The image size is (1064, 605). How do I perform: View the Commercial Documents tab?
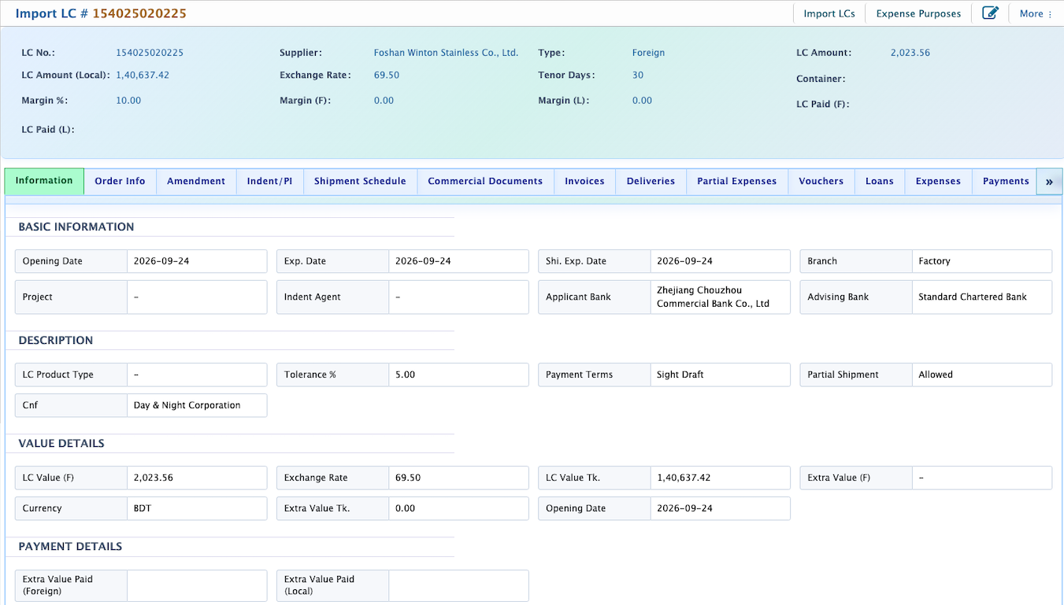click(485, 181)
